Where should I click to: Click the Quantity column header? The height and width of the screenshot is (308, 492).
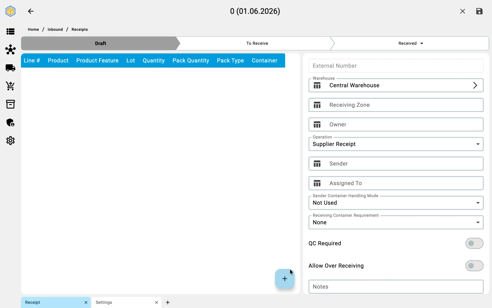point(154,60)
